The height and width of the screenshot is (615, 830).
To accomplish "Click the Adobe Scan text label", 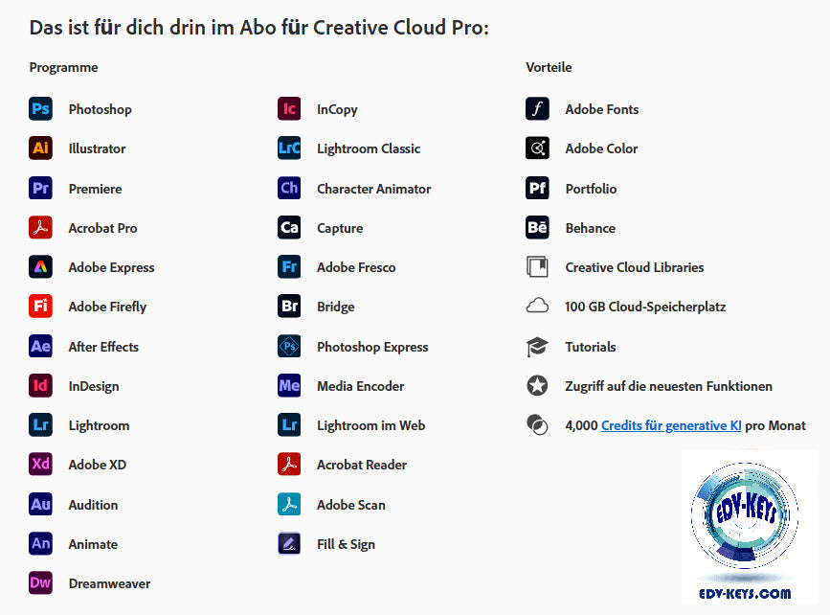I will coord(351,505).
